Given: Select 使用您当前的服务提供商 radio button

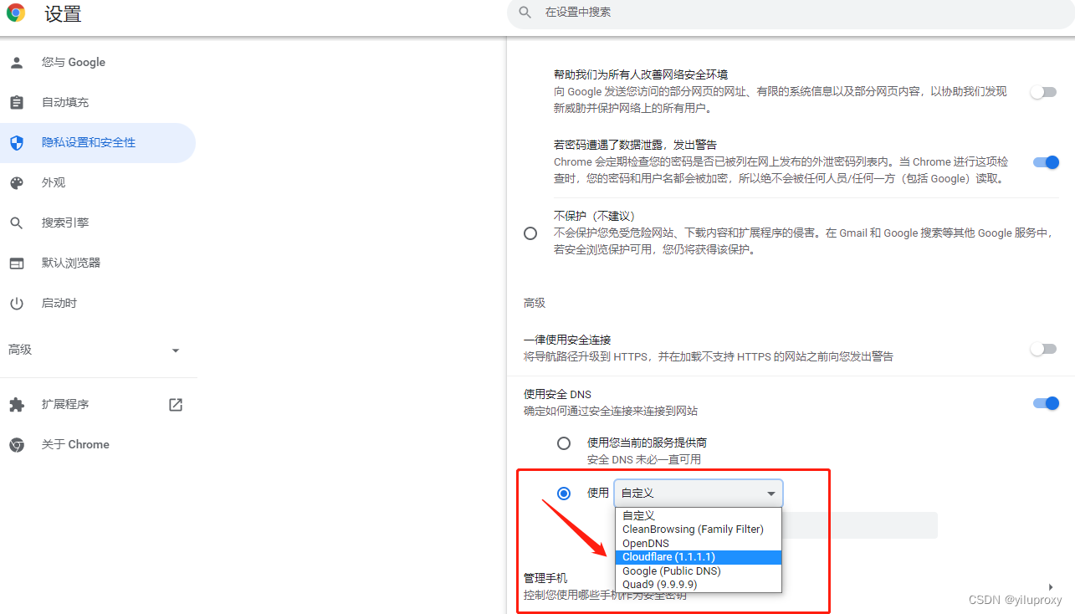Looking at the screenshot, I should click(564, 443).
